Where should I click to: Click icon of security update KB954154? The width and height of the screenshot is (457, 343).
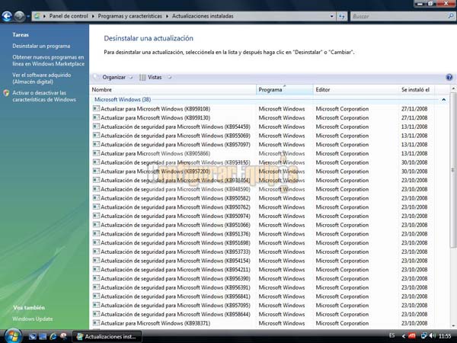[x=96, y=261]
